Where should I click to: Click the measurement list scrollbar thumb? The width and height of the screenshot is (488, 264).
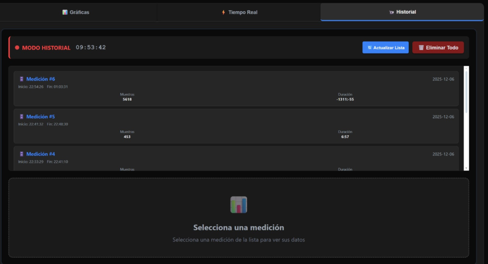click(466, 91)
